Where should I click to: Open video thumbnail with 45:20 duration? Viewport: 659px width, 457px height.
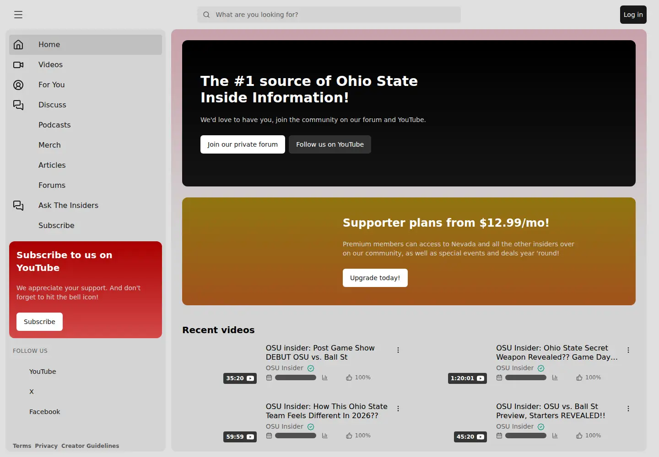tap(451, 423)
